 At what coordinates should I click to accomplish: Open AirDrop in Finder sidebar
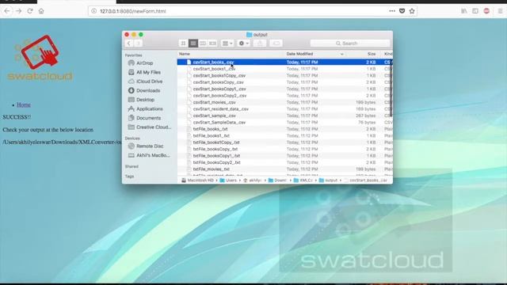(x=144, y=63)
